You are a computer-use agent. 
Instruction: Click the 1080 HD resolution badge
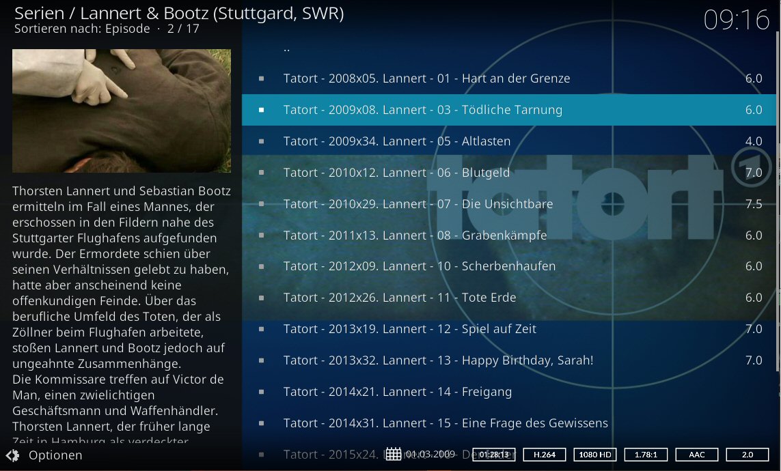tap(595, 455)
